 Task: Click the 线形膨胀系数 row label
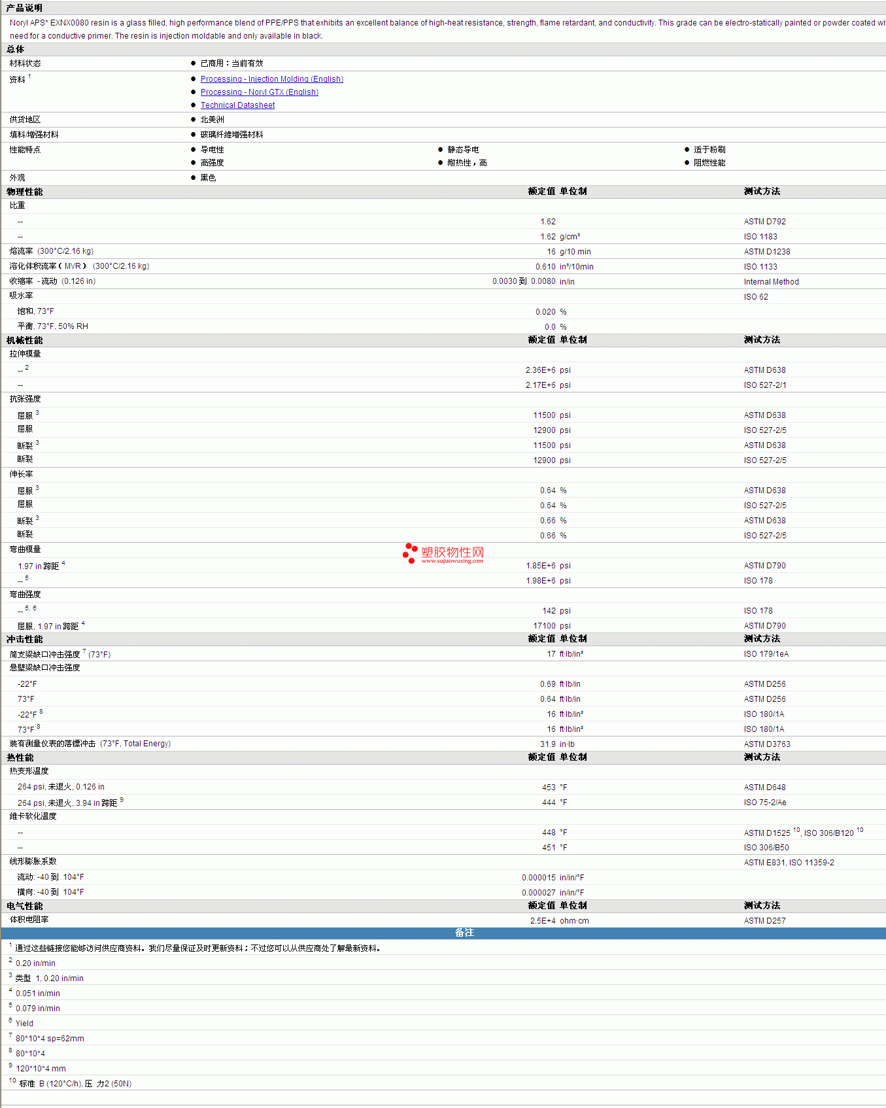[33, 861]
